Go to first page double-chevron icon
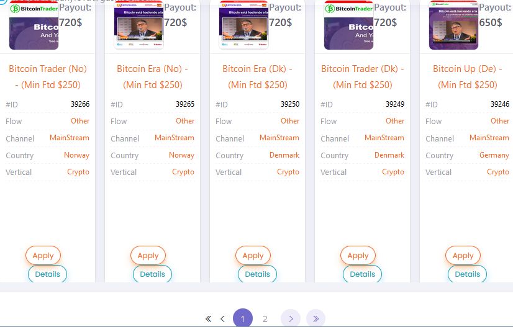 tap(209, 319)
